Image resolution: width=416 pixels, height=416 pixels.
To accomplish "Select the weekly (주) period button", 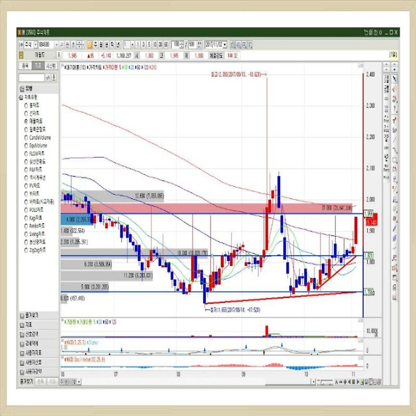I will point(96,45).
